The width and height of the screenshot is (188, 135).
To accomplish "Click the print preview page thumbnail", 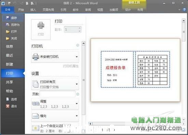I will [x=135, y=70].
